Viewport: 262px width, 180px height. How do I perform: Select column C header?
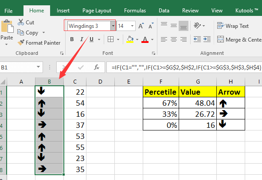click(75, 82)
